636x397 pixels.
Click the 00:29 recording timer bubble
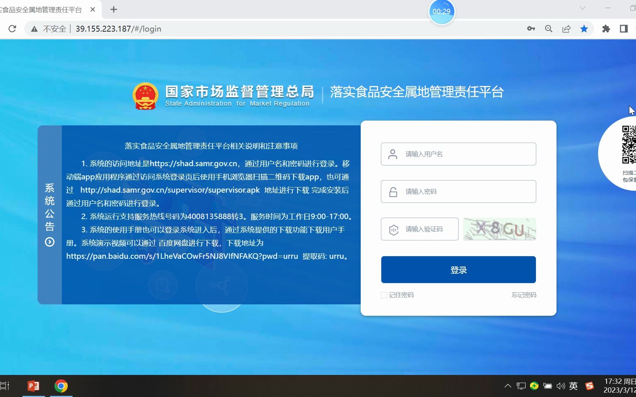[441, 11]
